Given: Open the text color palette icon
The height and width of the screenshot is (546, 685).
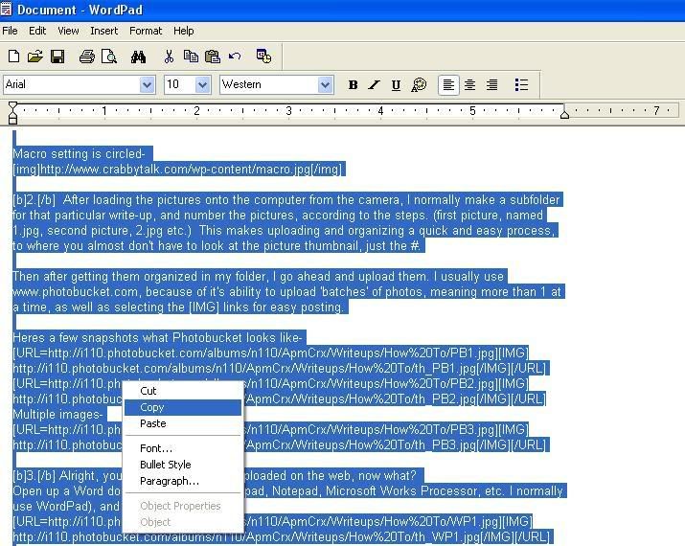Looking at the screenshot, I should [419, 85].
